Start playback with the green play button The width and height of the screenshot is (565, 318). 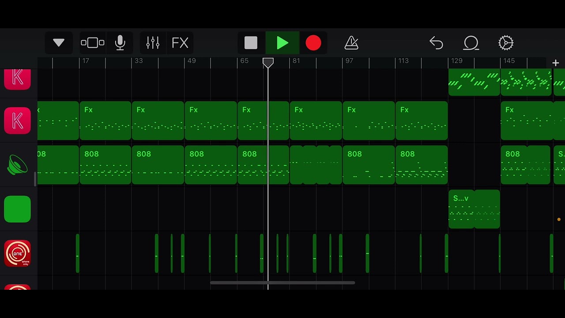pyautogui.click(x=282, y=43)
